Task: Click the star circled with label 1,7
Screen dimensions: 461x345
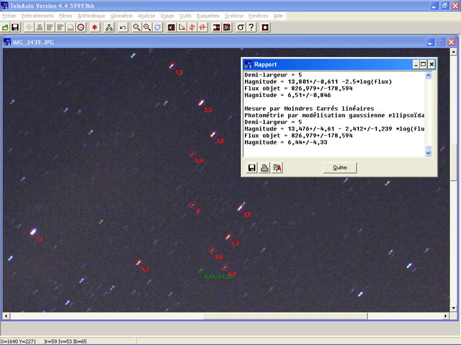Action: [x=33, y=232]
